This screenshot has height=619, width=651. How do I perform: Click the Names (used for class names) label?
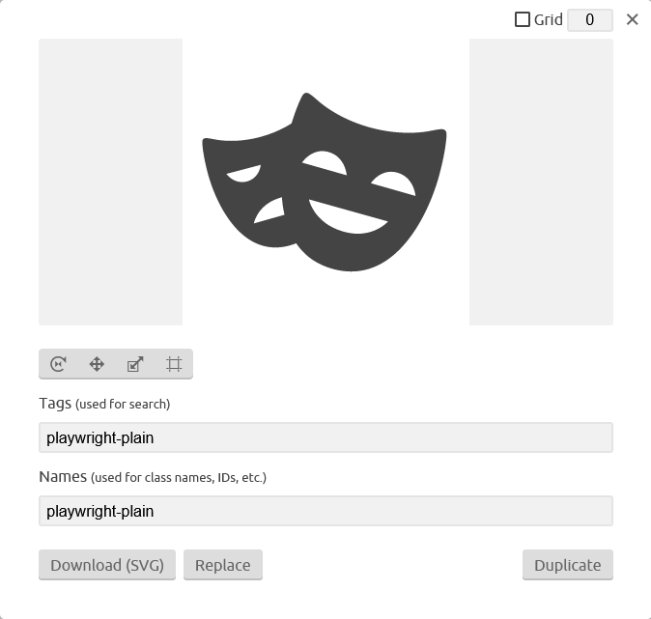[x=153, y=477]
